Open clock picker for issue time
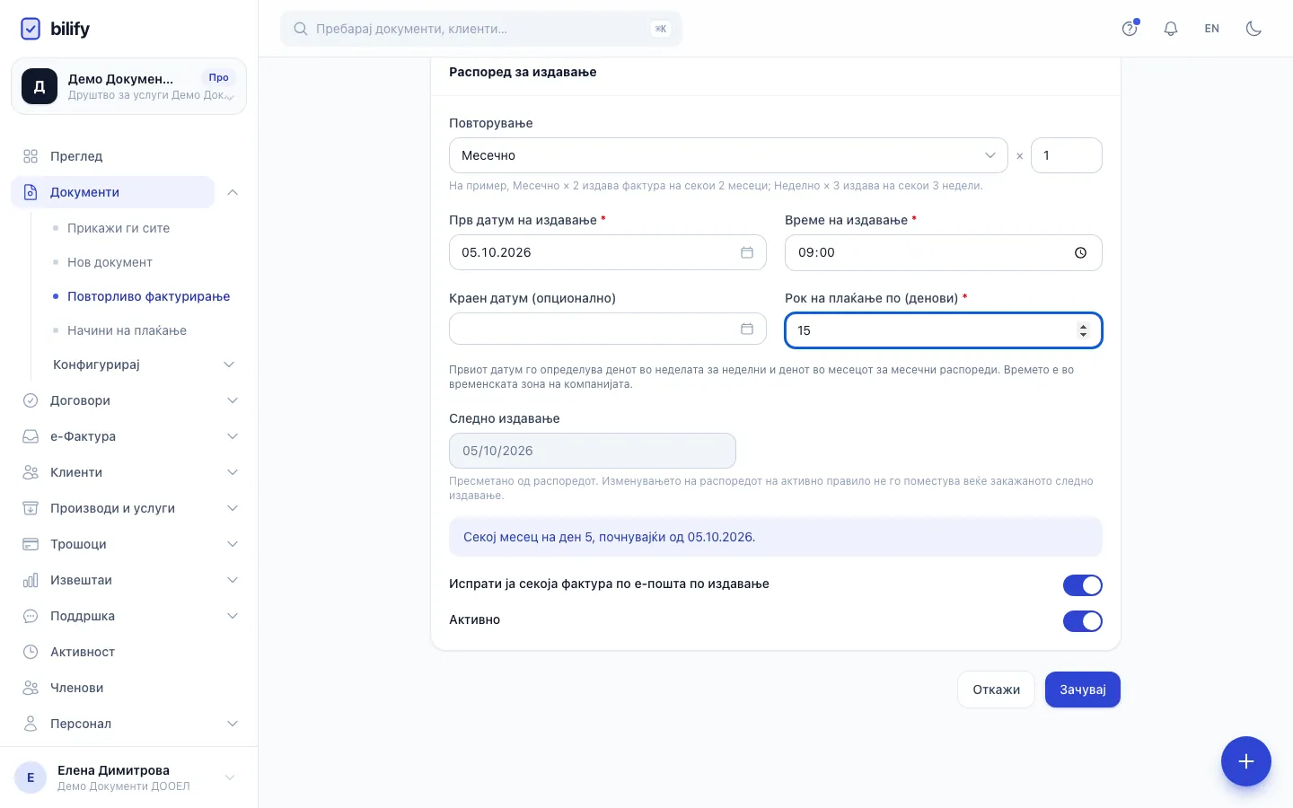This screenshot has height=808, width=1293. tap(1080, 252)
